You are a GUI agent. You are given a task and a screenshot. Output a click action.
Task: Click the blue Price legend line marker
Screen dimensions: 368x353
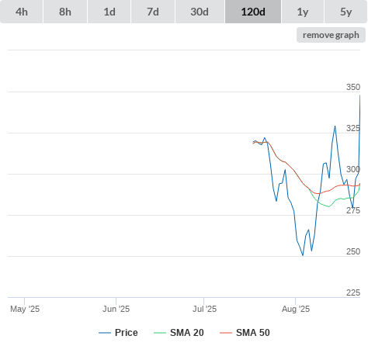105,333
